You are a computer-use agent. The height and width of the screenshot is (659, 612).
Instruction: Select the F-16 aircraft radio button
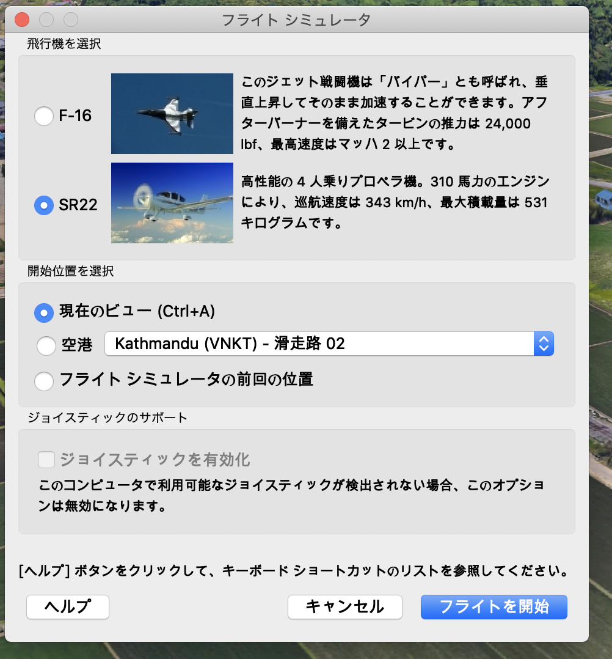(x=44, y=116)
